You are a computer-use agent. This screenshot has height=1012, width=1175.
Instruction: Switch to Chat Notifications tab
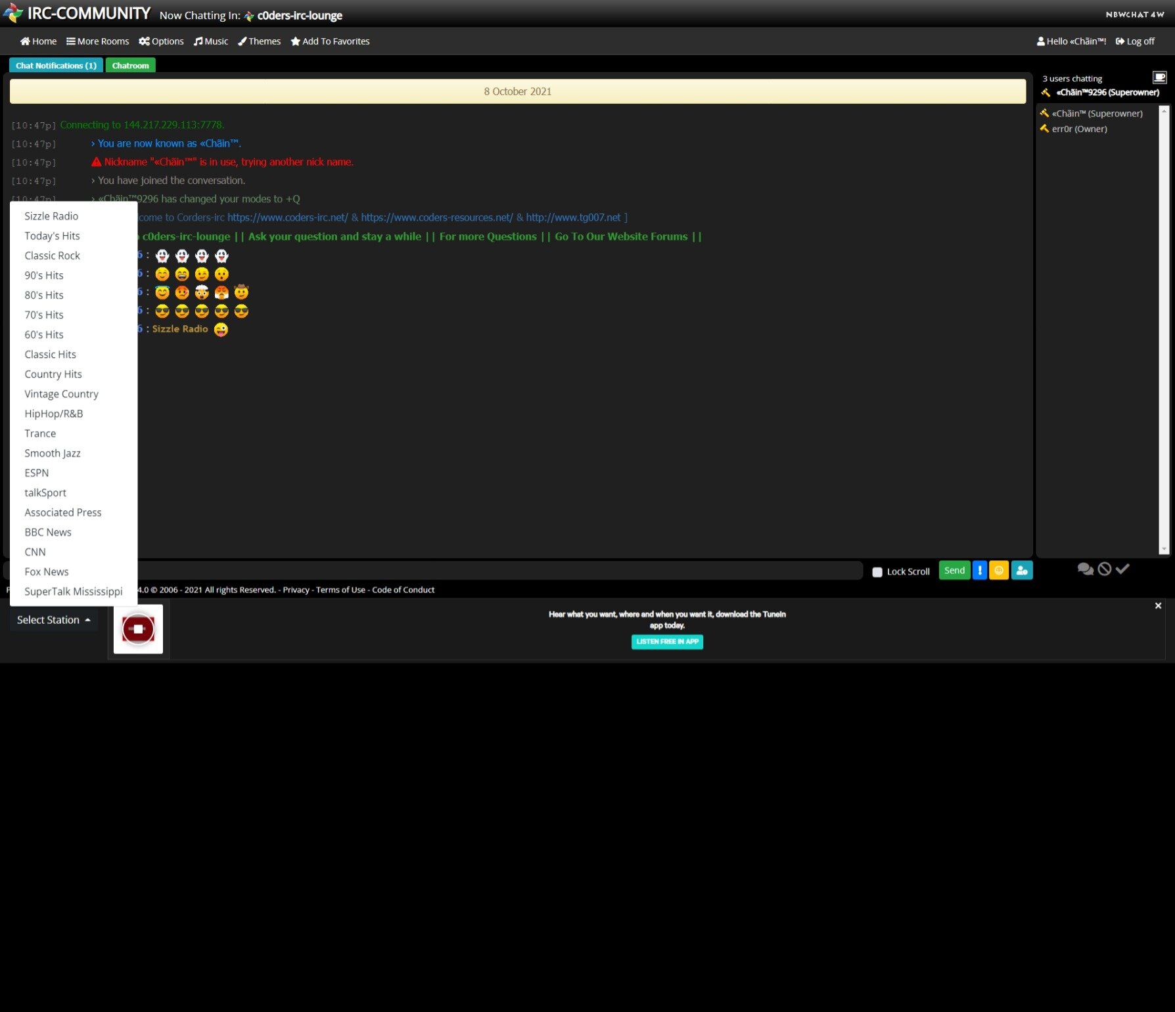[56, 66]
